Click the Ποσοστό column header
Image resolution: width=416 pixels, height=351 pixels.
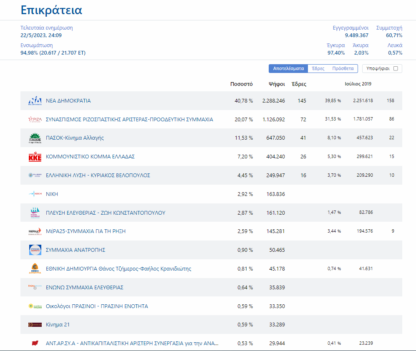(242, 84)
